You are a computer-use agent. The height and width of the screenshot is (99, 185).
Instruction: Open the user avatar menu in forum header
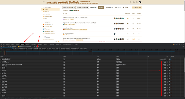(140, 2)
